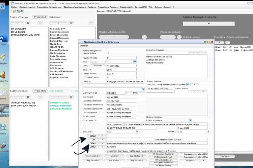The image size is (253, 168).
Task: Select DURAND ETANCHEITE sub-contractor
Action: coord(61,109)
